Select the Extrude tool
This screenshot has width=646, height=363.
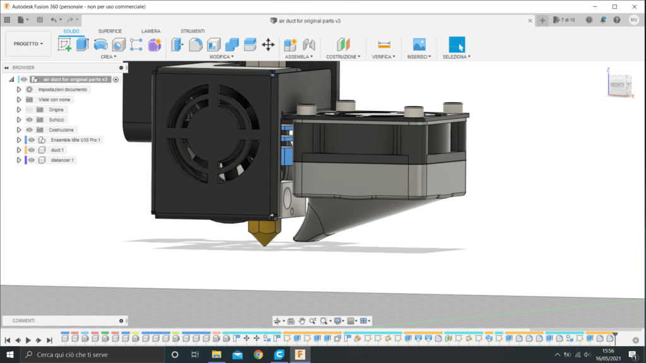83,45
